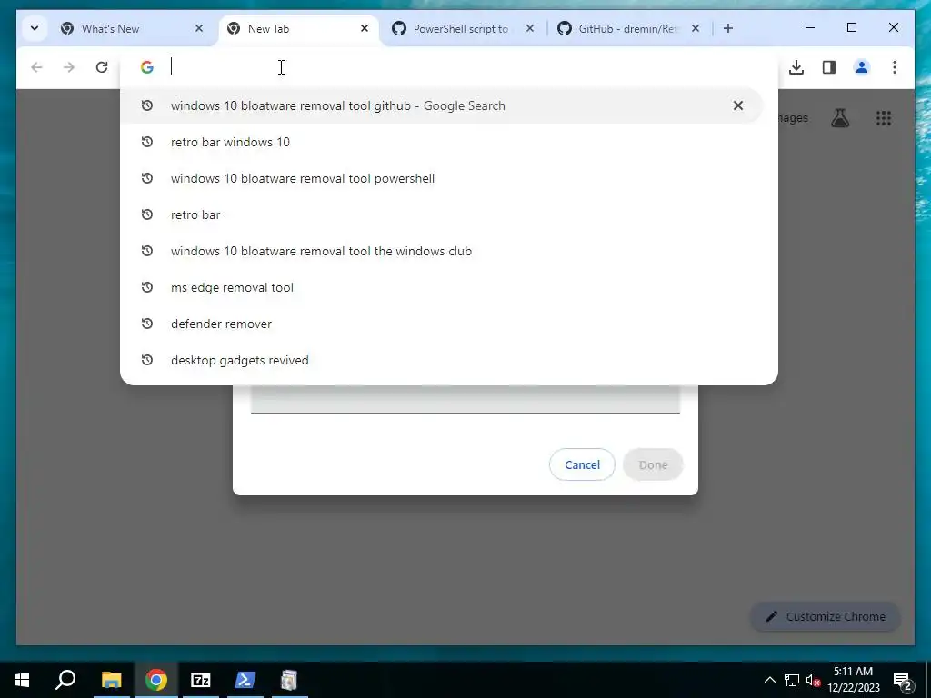Viewport: 931px width, 698px height.
Task: Open the Chrome three-dot menu
Action: click(895, 67)
